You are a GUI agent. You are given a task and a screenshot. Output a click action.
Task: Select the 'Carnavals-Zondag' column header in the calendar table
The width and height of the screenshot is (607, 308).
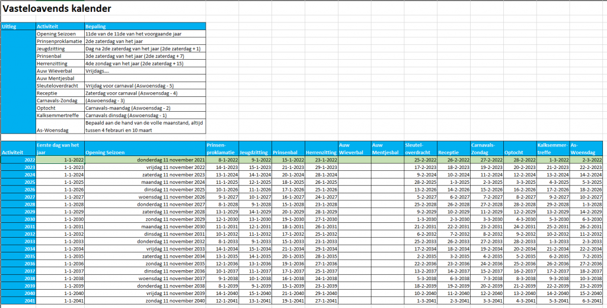(x=487, y=148)
